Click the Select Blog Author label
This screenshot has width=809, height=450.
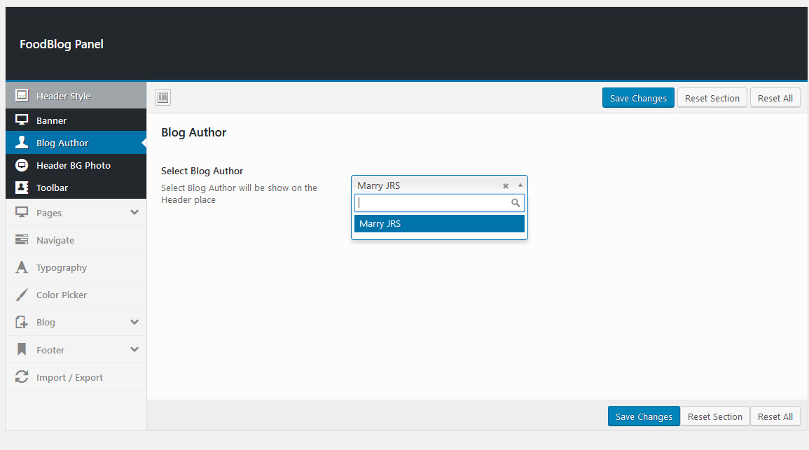click(x=202, y=171)
